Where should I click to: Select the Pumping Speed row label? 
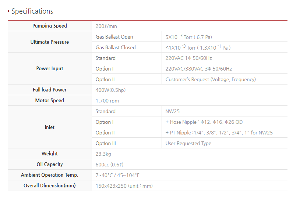50,26
